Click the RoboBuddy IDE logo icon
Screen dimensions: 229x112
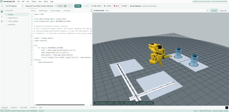1,1
